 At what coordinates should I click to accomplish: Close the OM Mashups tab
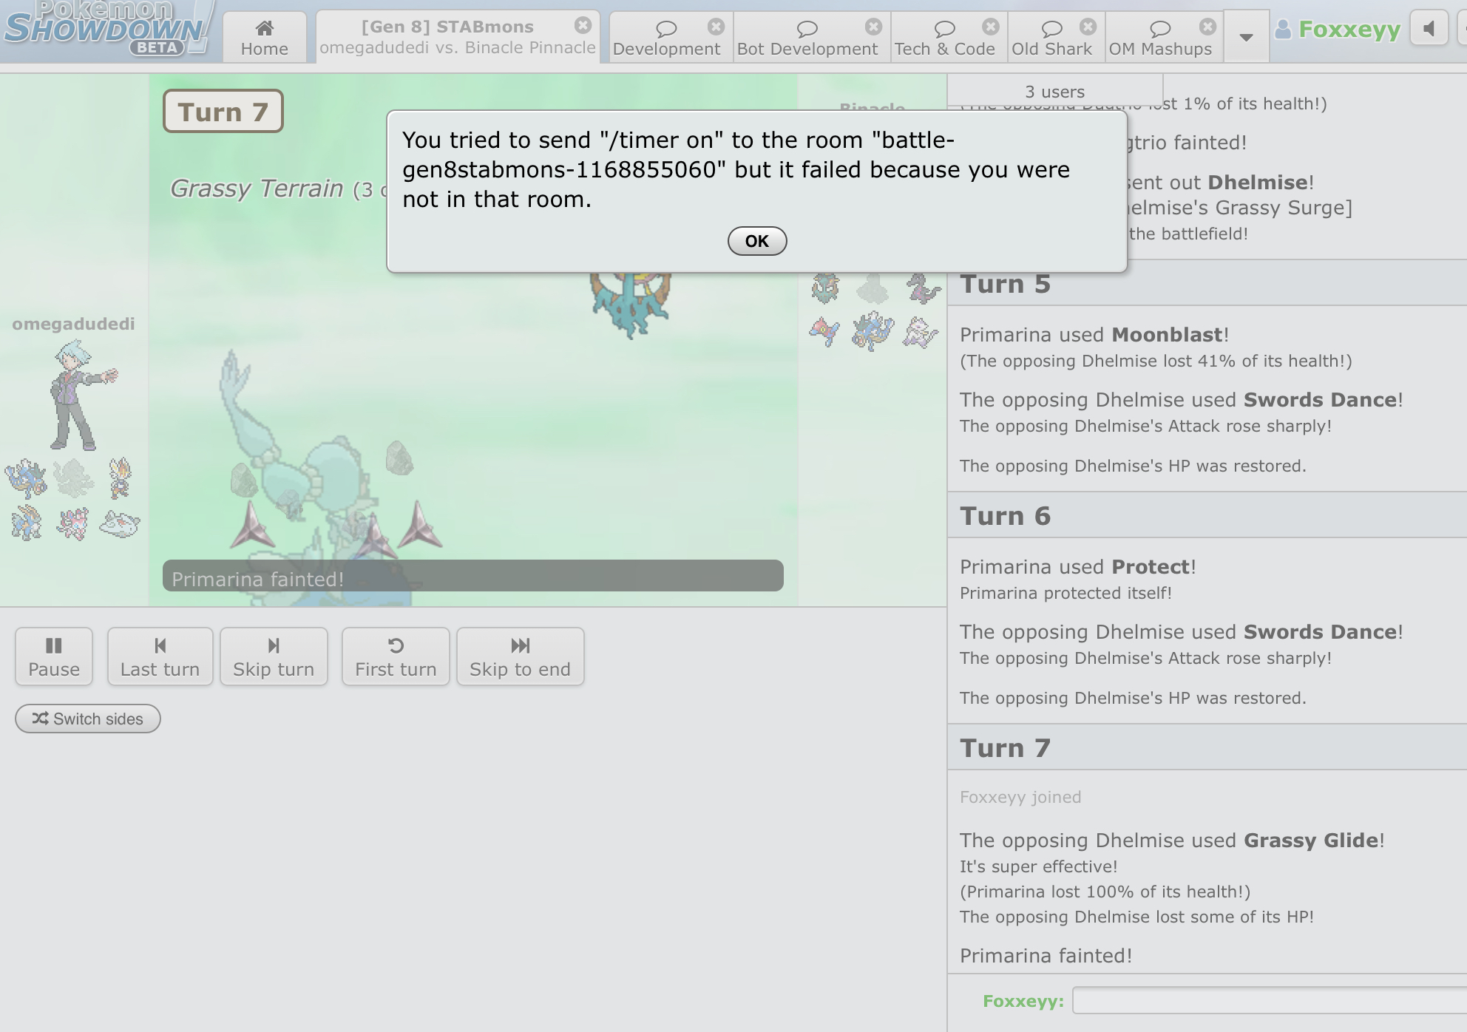click(x=1207, y=27)
